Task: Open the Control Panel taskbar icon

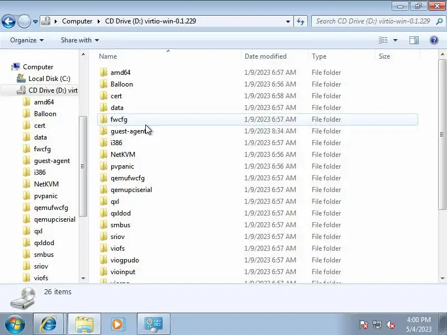Action: click(x=153, y=324)
